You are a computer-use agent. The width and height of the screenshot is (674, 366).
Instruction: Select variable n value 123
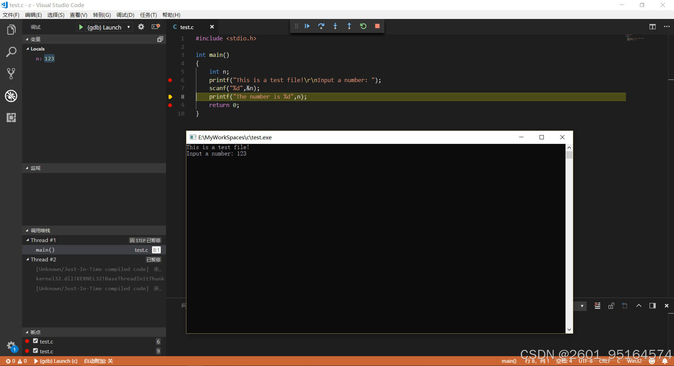tap(49, 59)
